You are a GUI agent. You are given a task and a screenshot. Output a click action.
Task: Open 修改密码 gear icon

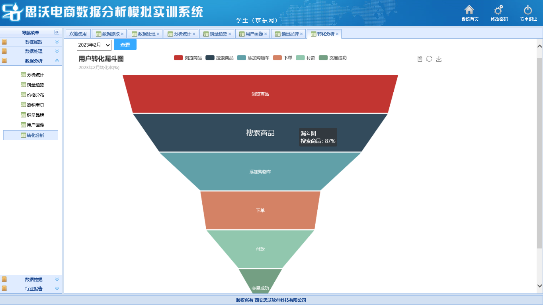pos(498,10)
